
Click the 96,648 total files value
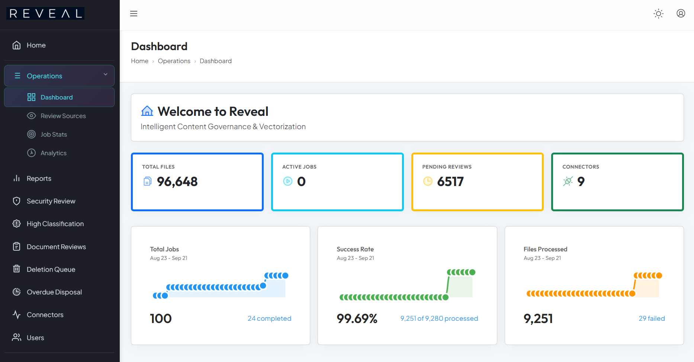(177, 182)
